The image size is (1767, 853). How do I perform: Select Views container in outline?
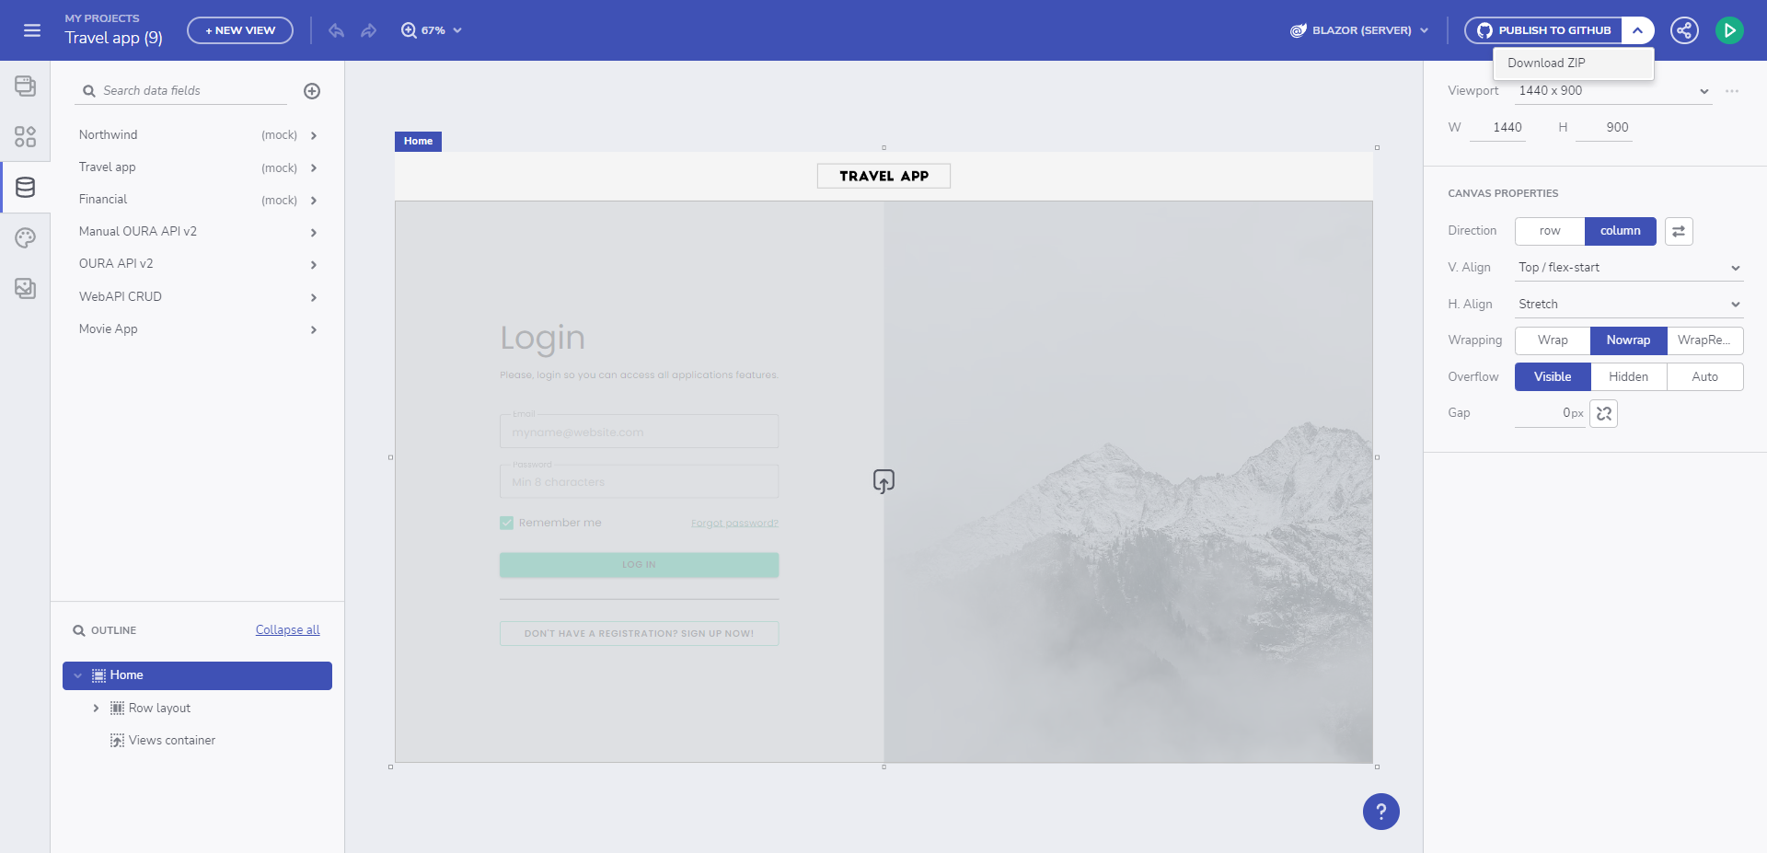(x=172, y=741)
